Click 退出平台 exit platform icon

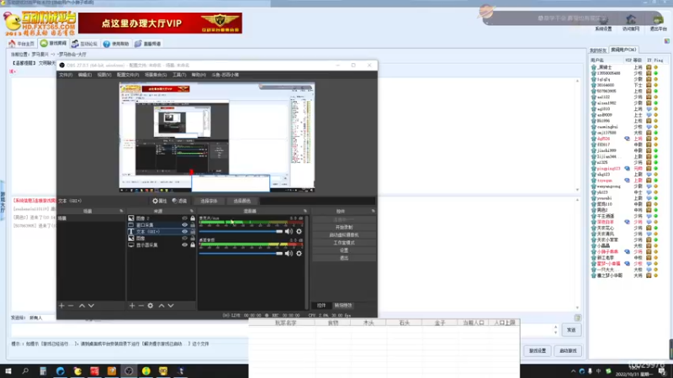point(658,24)
